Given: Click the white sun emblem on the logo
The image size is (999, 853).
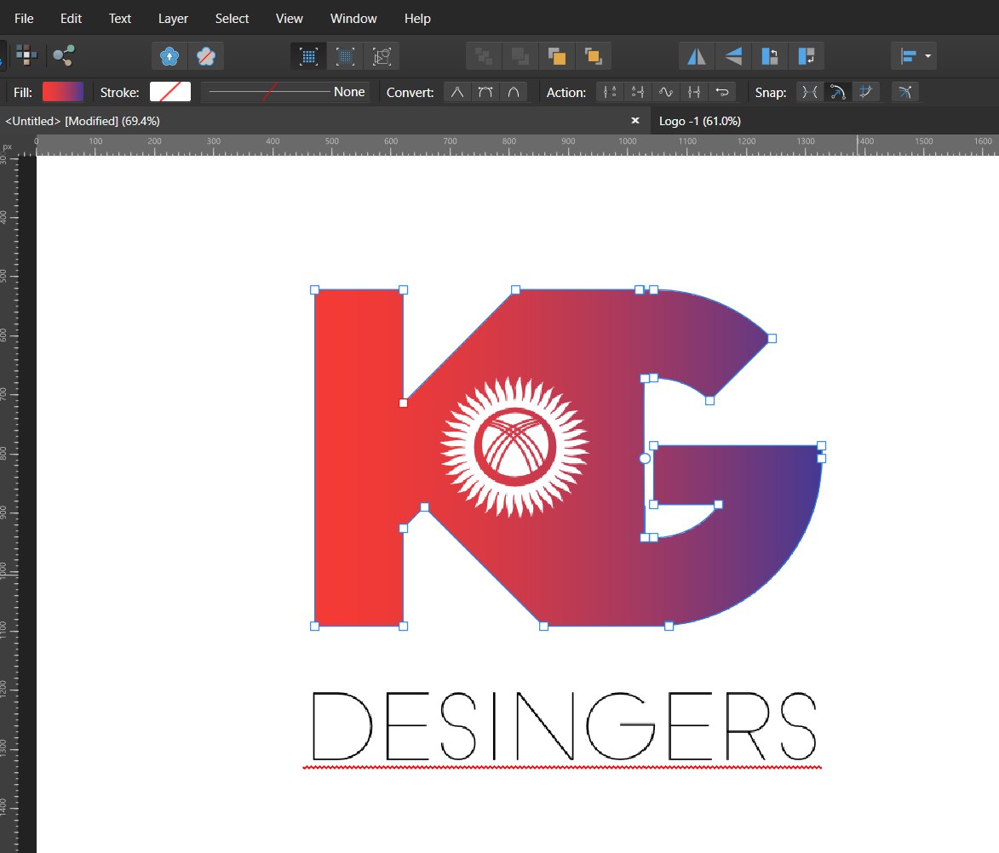Looking at the screenshot, I should pos(514,447).
